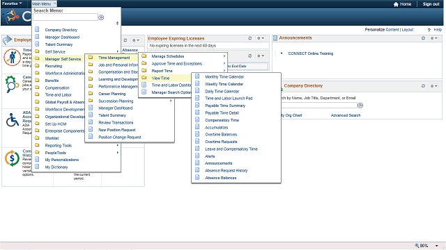Click the Help question mark icon
Viewport: 446px width, 250px height.
429,30
